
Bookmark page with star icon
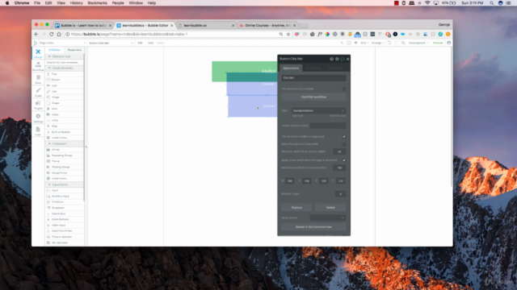pyautogui.click(x=288, y=34)
